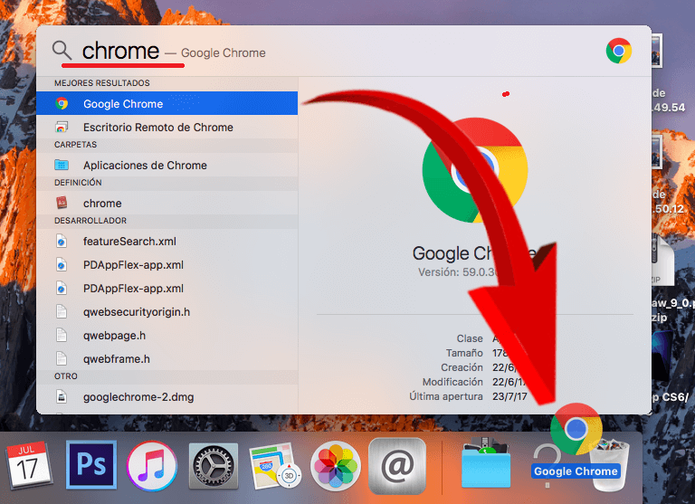Select the qwebpage.h file result
695x504 pixels.
[167, 335]
